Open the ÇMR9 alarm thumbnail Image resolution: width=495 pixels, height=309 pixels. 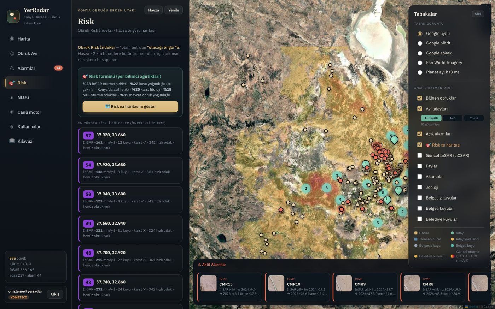pos(344,283)
